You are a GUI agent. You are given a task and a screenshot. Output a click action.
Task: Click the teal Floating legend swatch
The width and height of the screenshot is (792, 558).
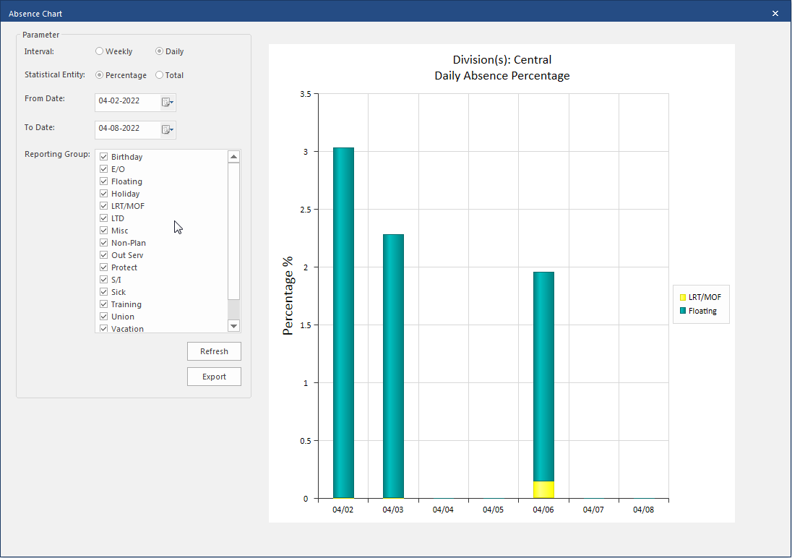(x=682, y=311)
